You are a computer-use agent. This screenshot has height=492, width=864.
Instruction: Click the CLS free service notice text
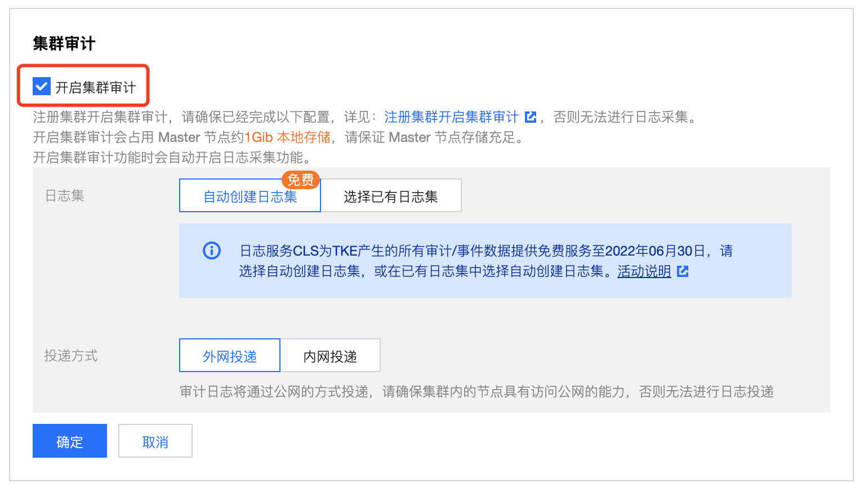click(x=484, y=251)
